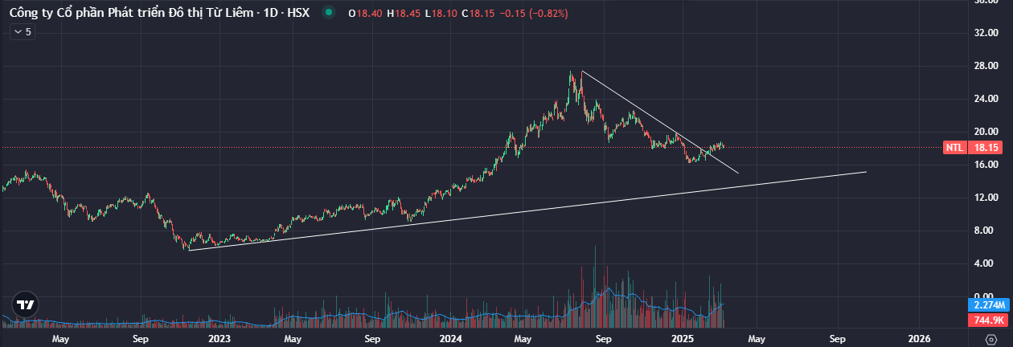The width and height of the screenshot is (1013, 347).
Task: Click the high value H18.45
Action: [405, 14]
